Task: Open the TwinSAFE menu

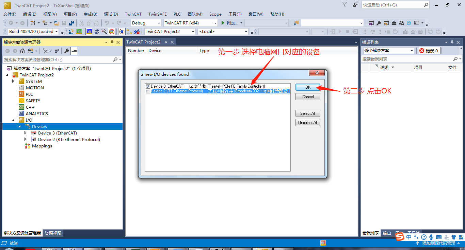Action: [x=158, y=14]
